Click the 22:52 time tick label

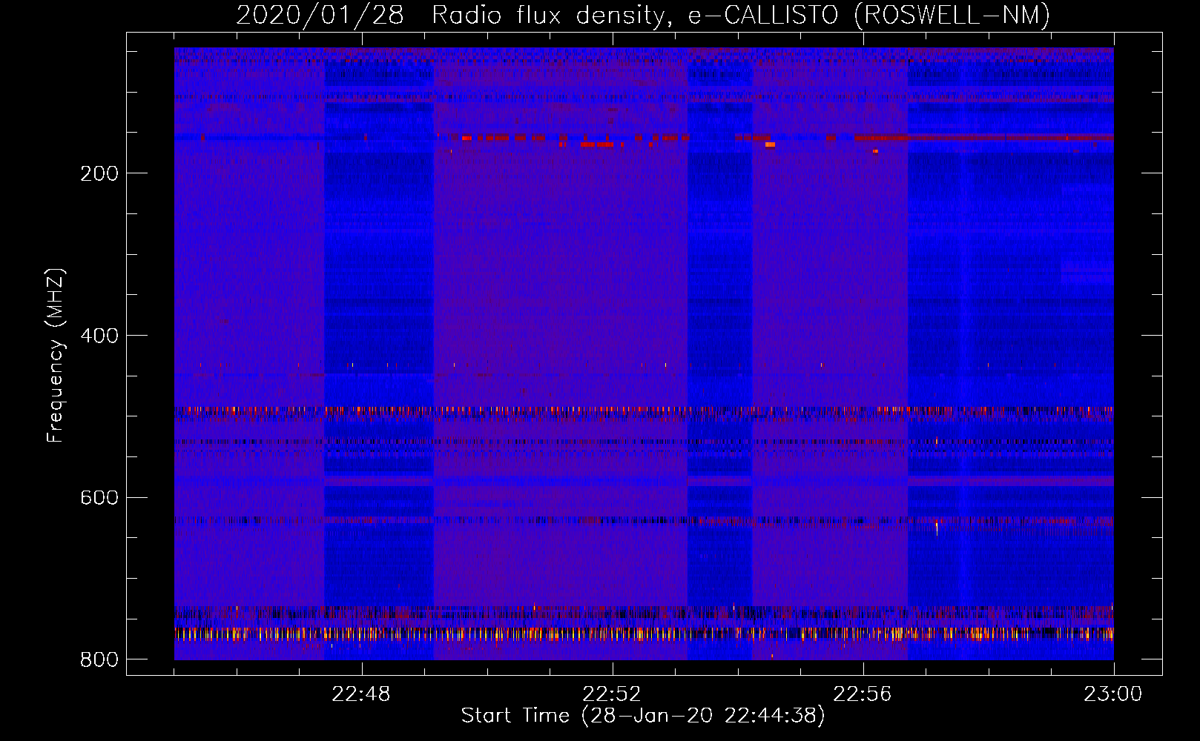point(612,694)
